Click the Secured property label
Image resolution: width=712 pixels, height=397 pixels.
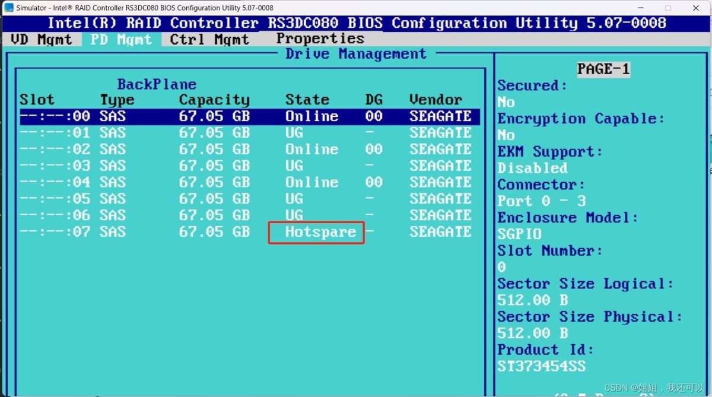point(532,85)
